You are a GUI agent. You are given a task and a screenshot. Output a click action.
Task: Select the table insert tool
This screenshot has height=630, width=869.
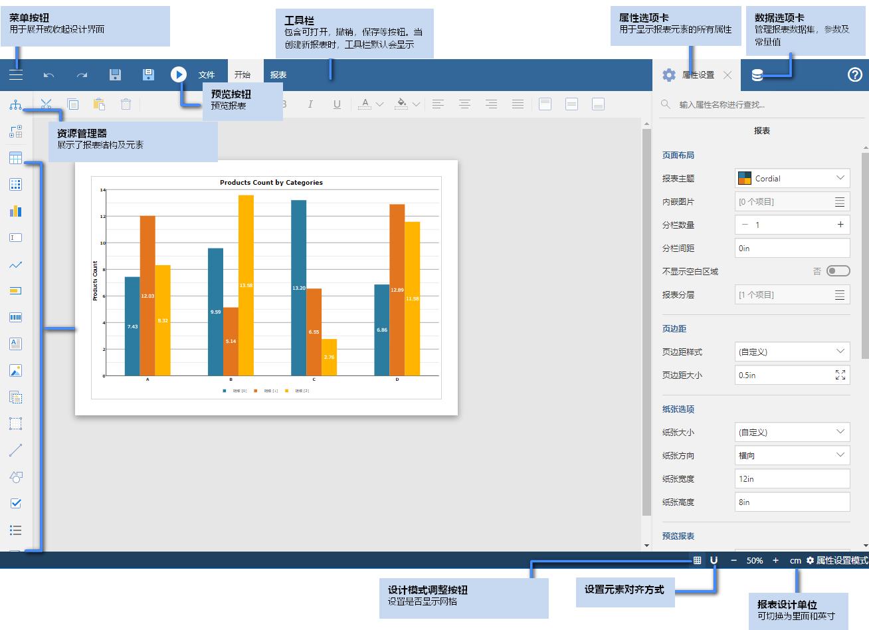pyautogui.click(x=15, y=157)
